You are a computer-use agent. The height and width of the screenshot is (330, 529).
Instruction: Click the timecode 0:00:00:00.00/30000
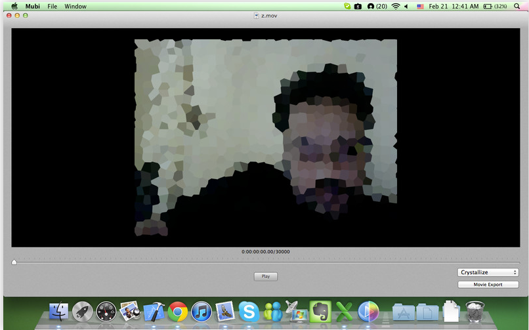(x=266, y=251)
